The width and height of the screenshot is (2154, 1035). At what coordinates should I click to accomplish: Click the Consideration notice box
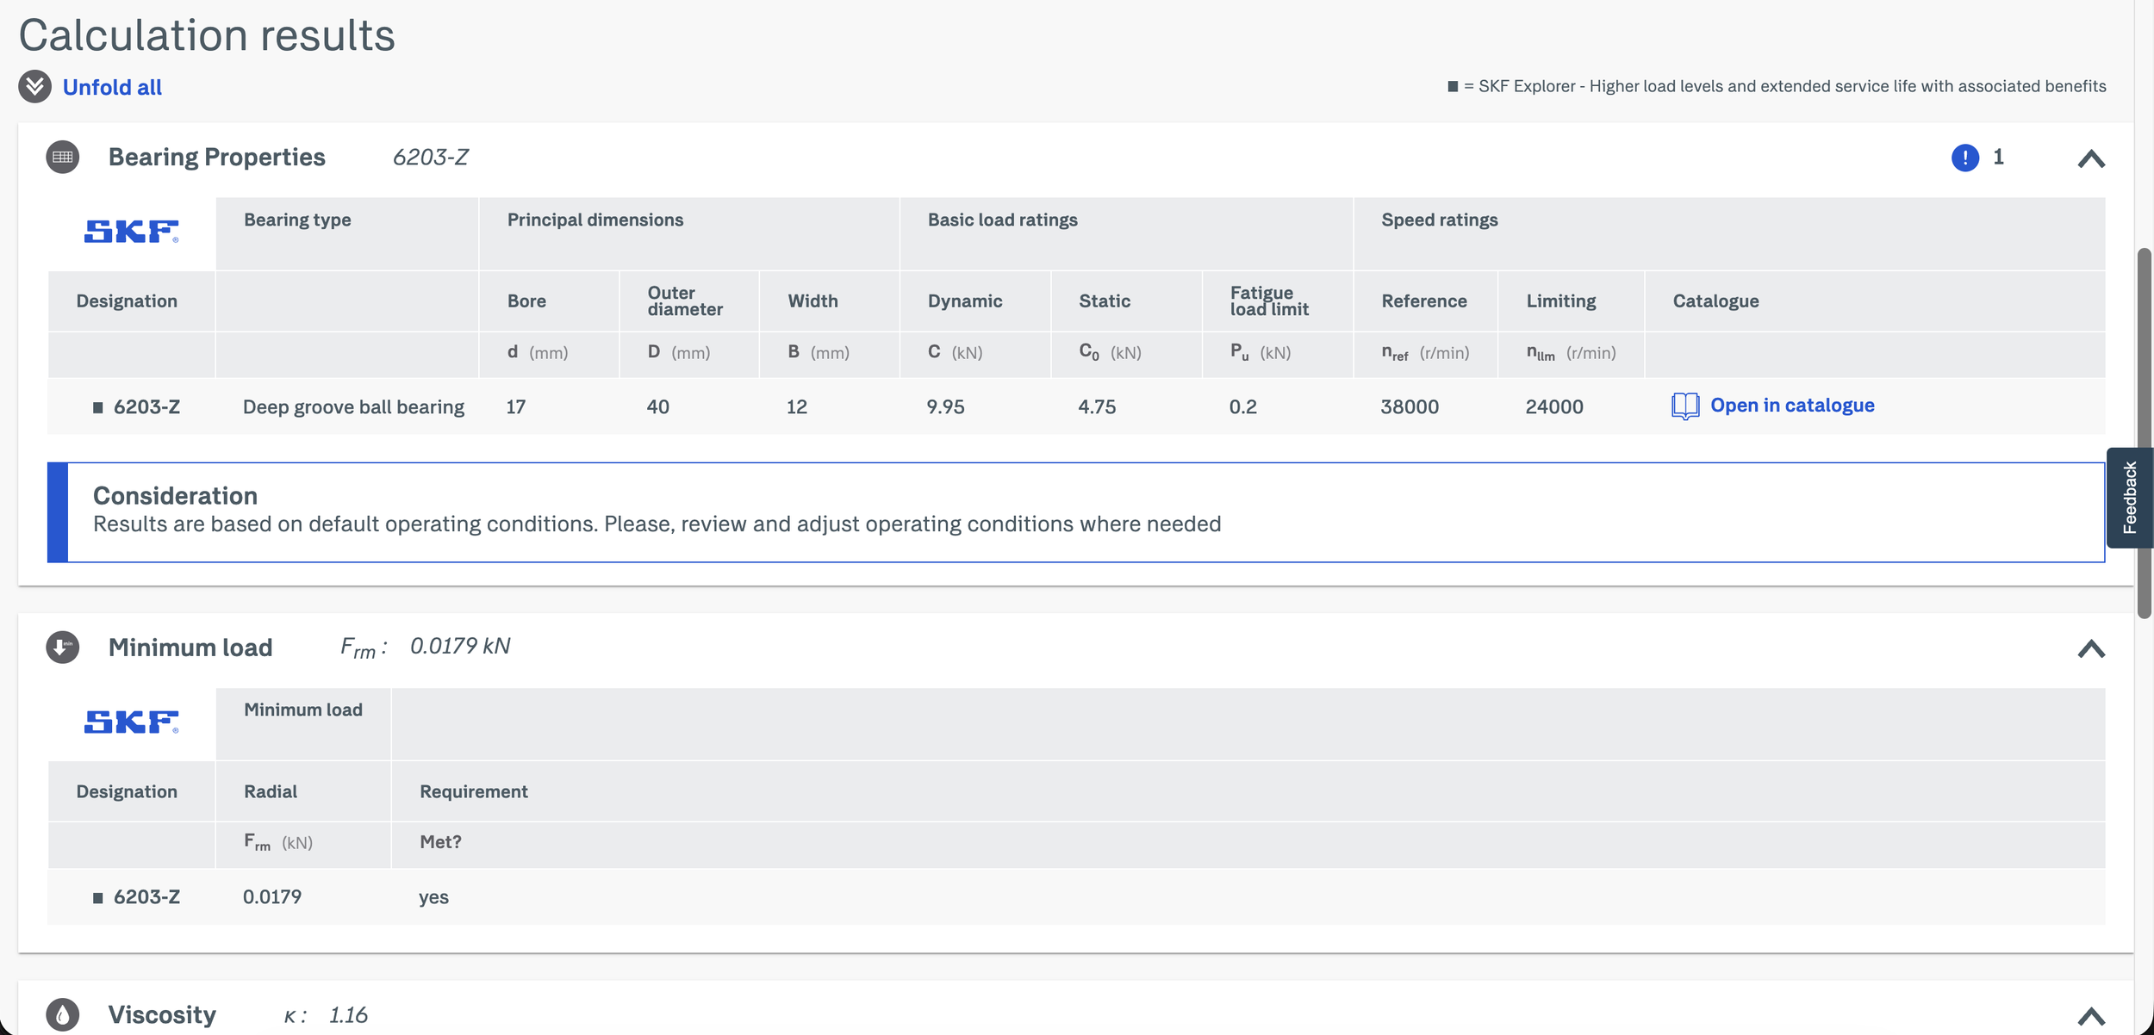click(1075, 512)
